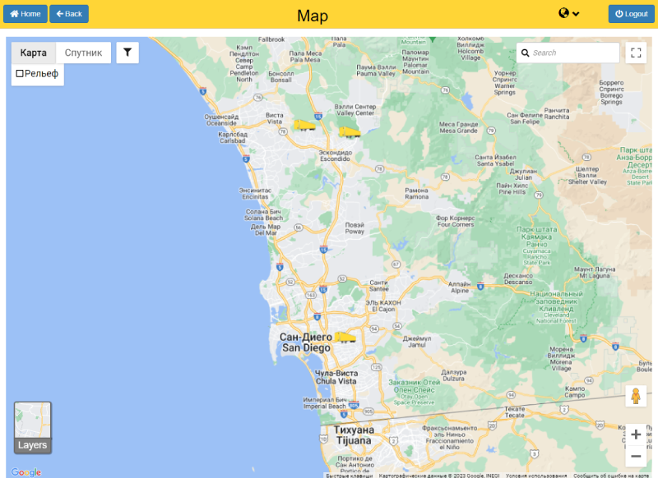Switch to the Карта map view
This screenshot has width=658, height=478.
tap(33, 53)
